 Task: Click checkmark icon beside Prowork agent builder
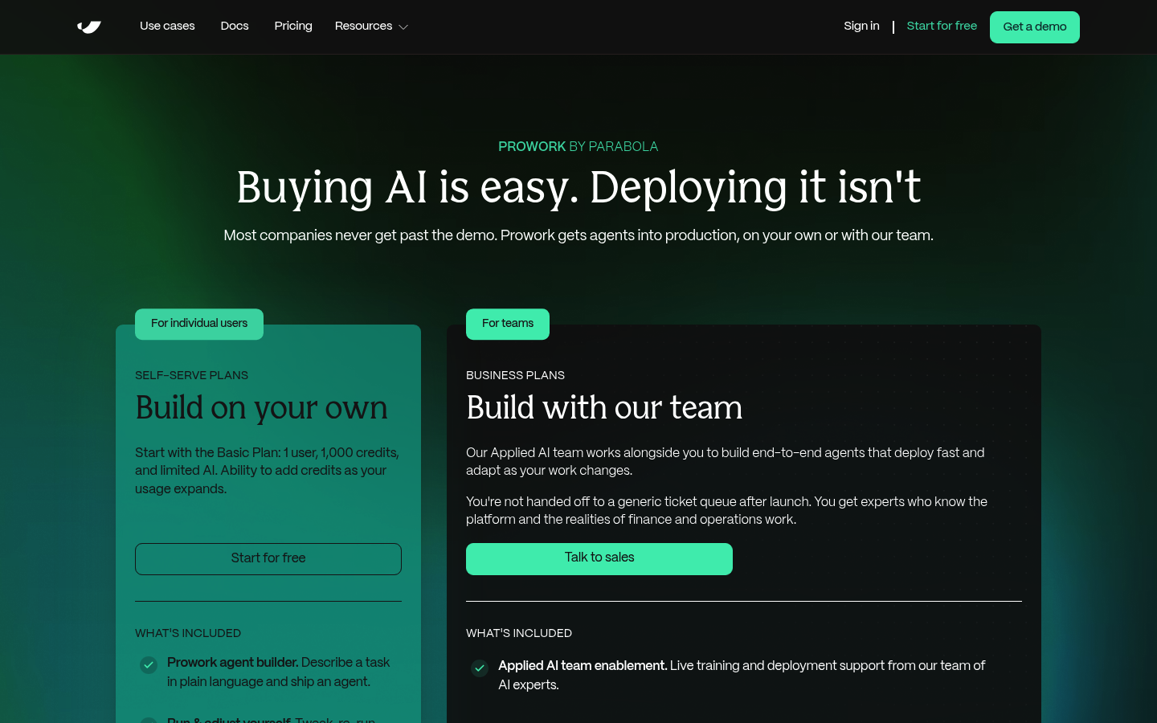(149, 664)
